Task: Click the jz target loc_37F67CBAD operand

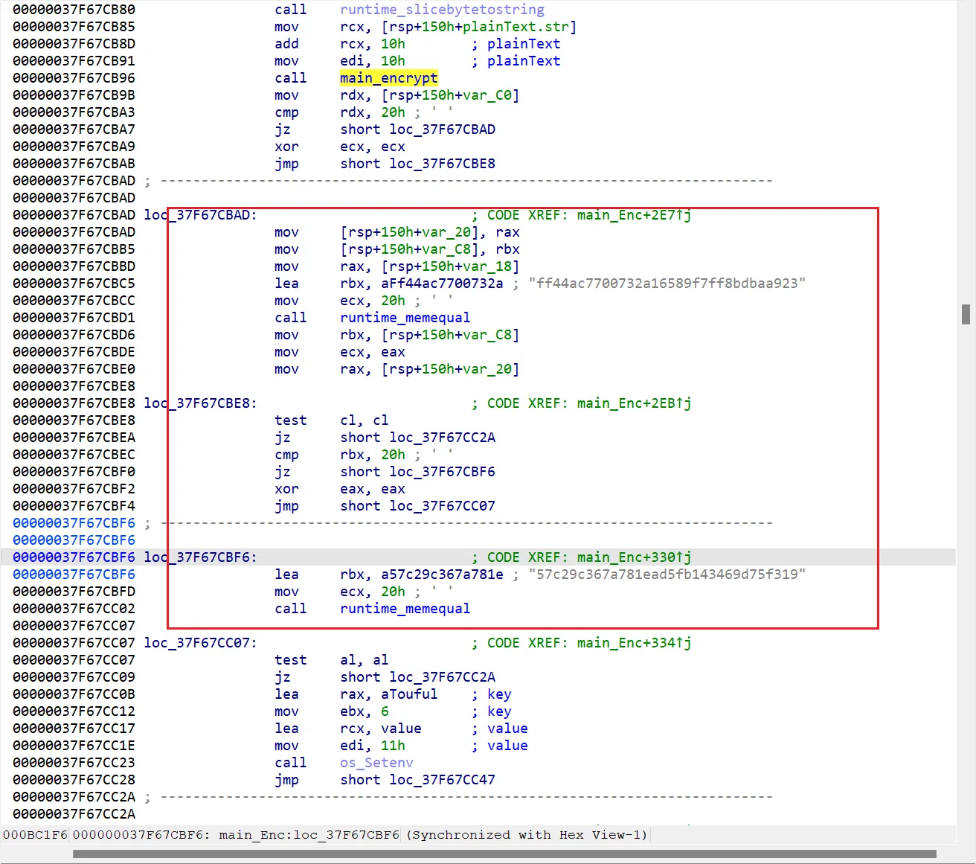Action: [442, 129]
